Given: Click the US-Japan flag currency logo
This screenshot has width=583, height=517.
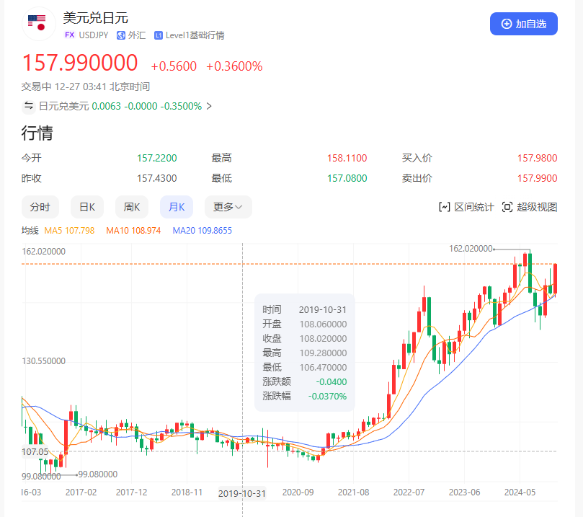Looking at the screenshot, I should point(37,23).
